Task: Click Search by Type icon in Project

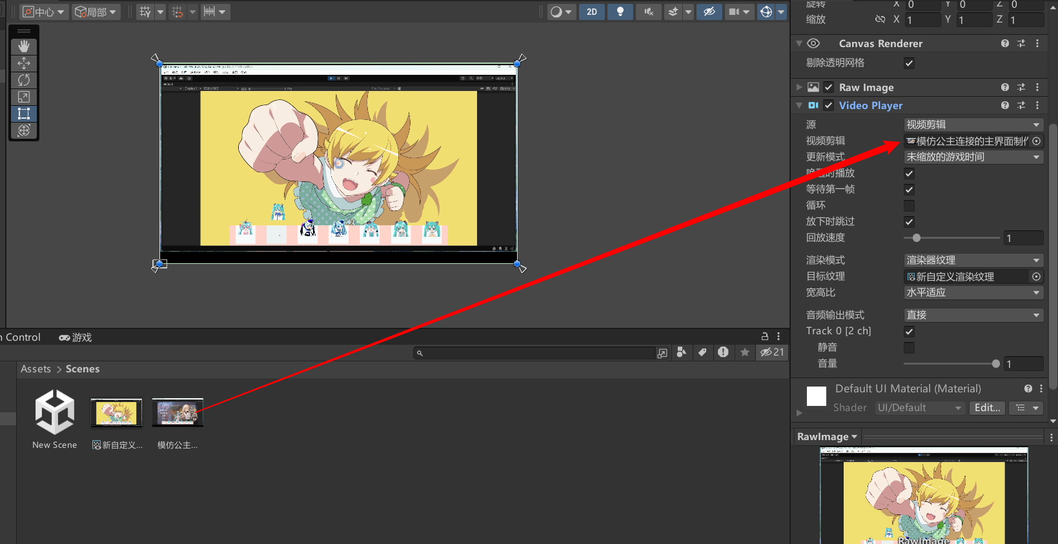Action: [681, 352]
